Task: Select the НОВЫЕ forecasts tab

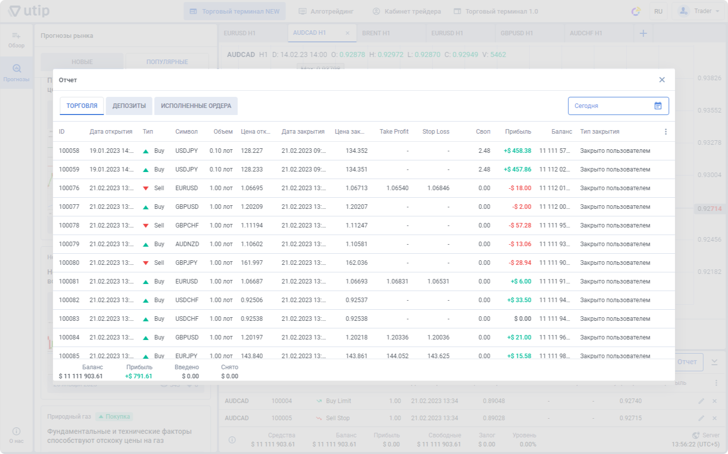Action: click(x=82, y=62)
